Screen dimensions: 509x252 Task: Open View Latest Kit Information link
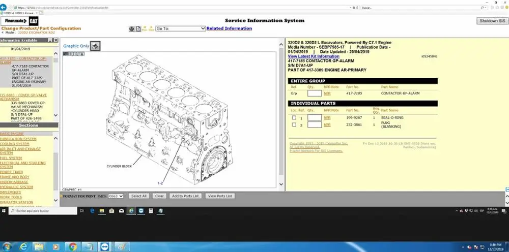pos(314,56)
